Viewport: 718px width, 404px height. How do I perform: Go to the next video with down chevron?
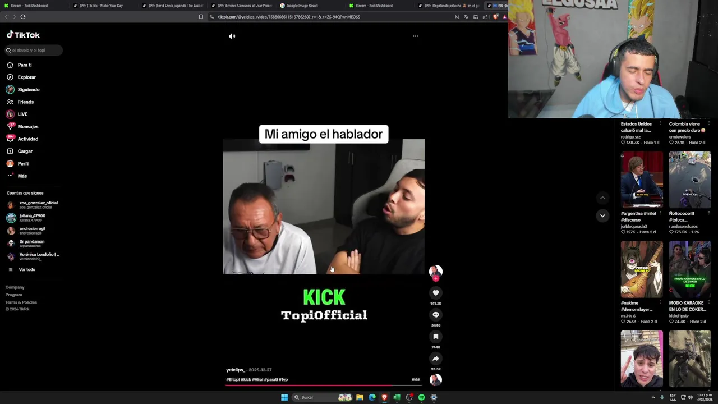click(x=602, y=215)
